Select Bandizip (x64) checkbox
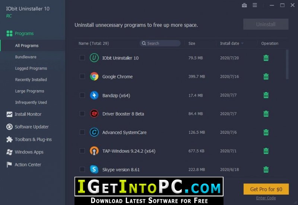 pyautogui.click(x=82, y=95)
